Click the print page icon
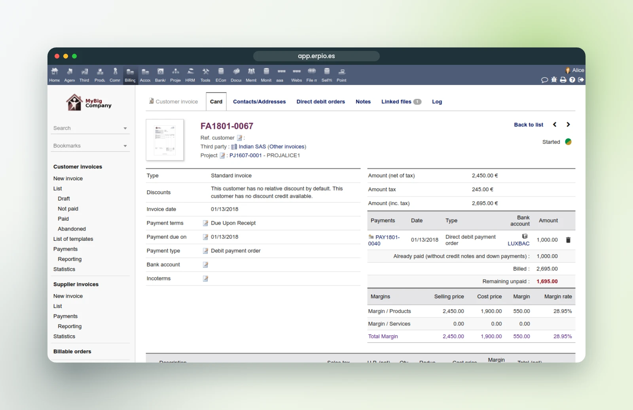This screenshot has height=410, width=633. tap(563, 80)
